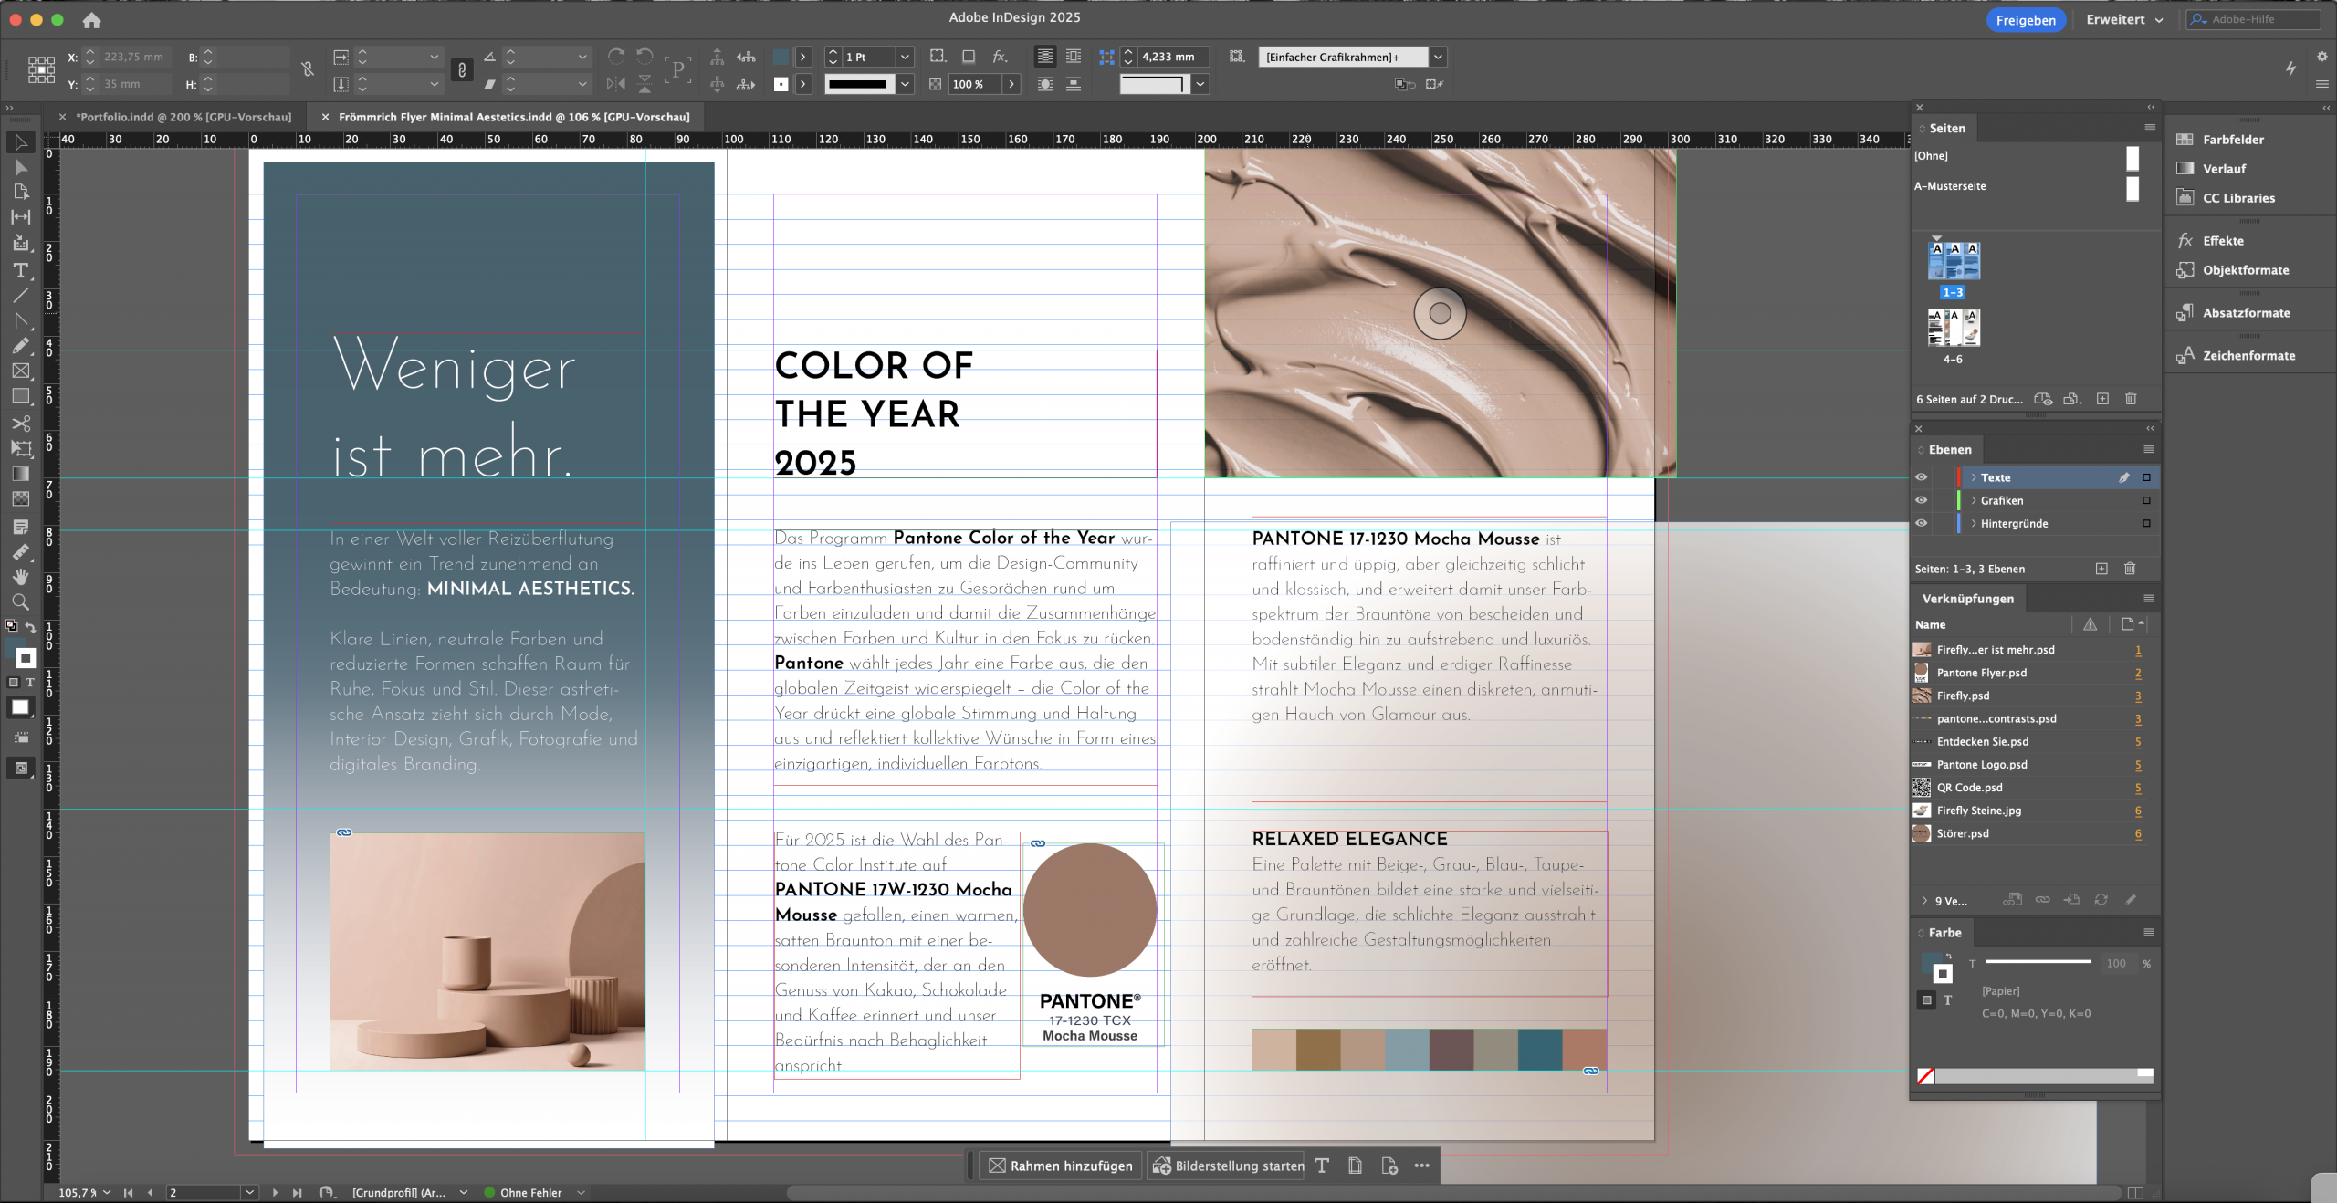Screen dimensions: 2337x1203
Task: Select the Type tool in the toolbox
Action: (x=20, y=271)
